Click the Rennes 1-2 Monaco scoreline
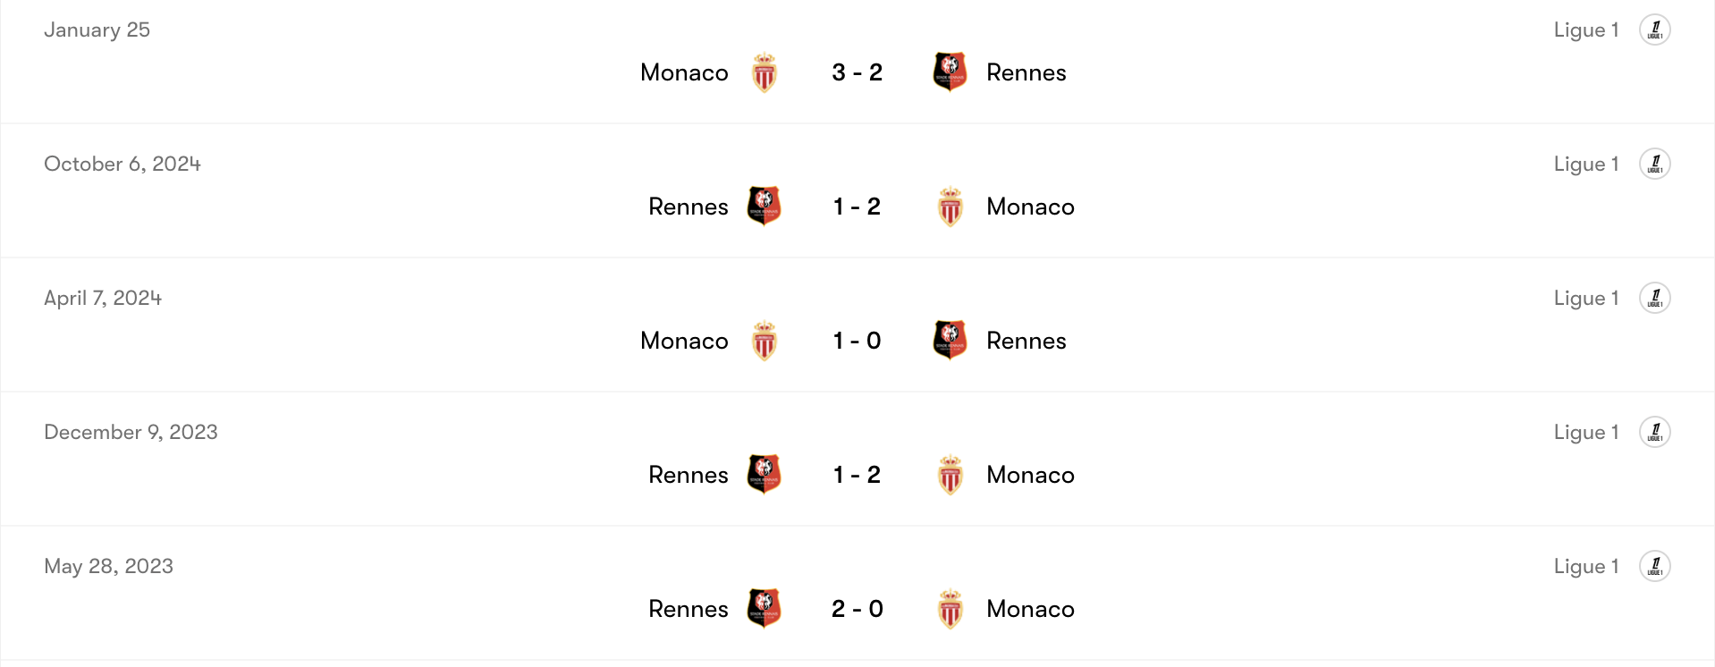This screenshot has width=1715, height=667. coord(857,206)
